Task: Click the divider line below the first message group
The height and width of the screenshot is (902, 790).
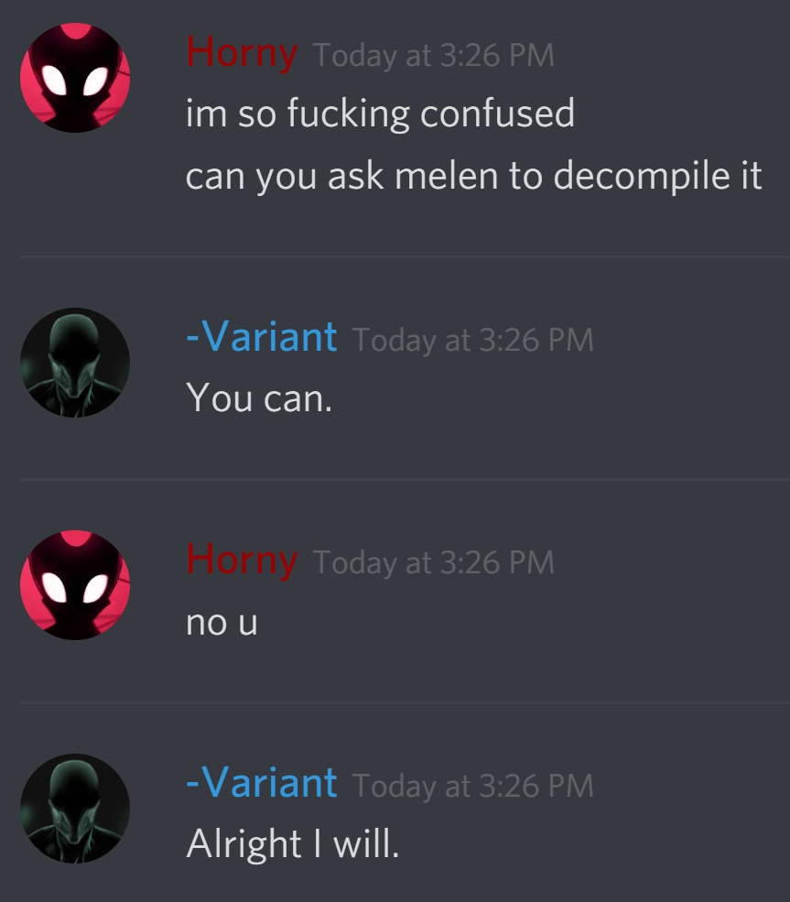Action: coord(405,256)
